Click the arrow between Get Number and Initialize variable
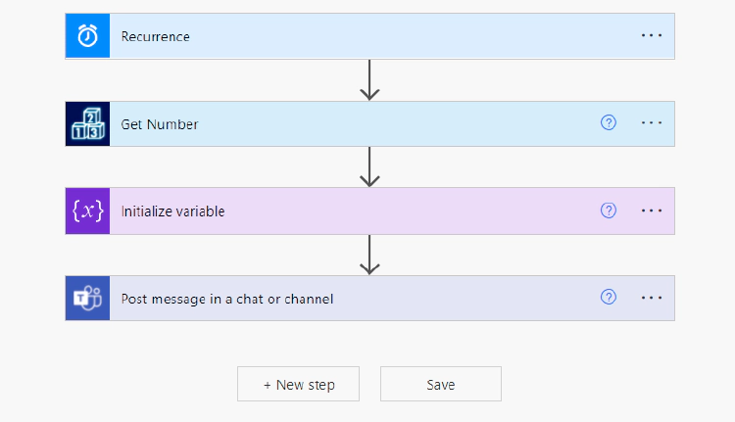This screenshot has width=735, height=422. (369, 167)
